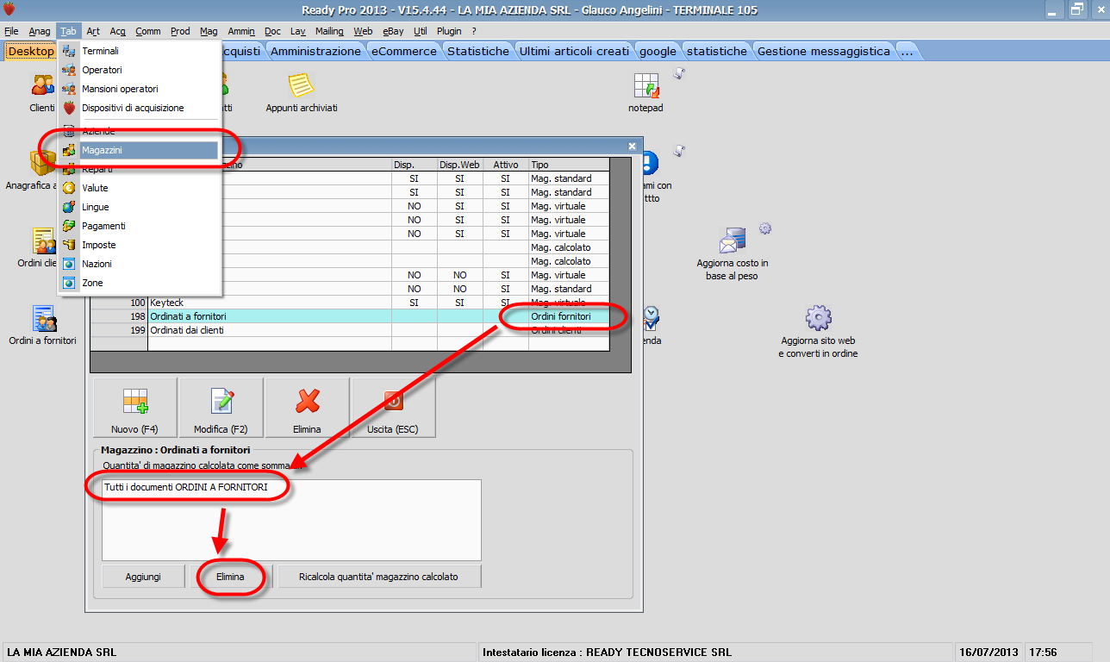The image size is (1110, 662).
Task: Open the Mag menu
Action: [x=209, y=31]
